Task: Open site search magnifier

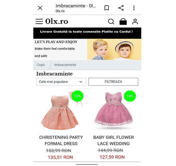Action: coord(111,21)
